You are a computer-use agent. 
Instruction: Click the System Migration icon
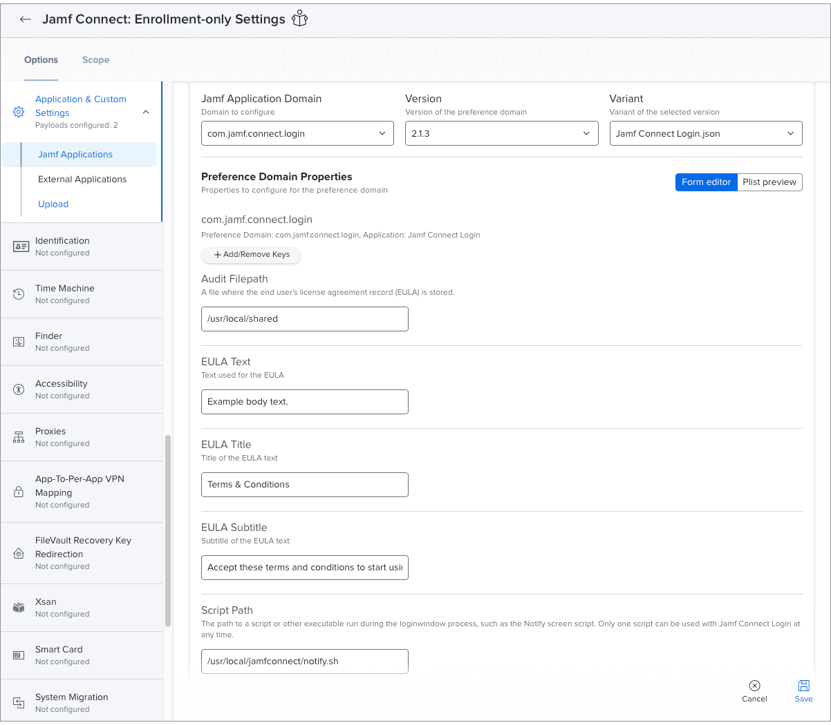click(x=19, y=703)
